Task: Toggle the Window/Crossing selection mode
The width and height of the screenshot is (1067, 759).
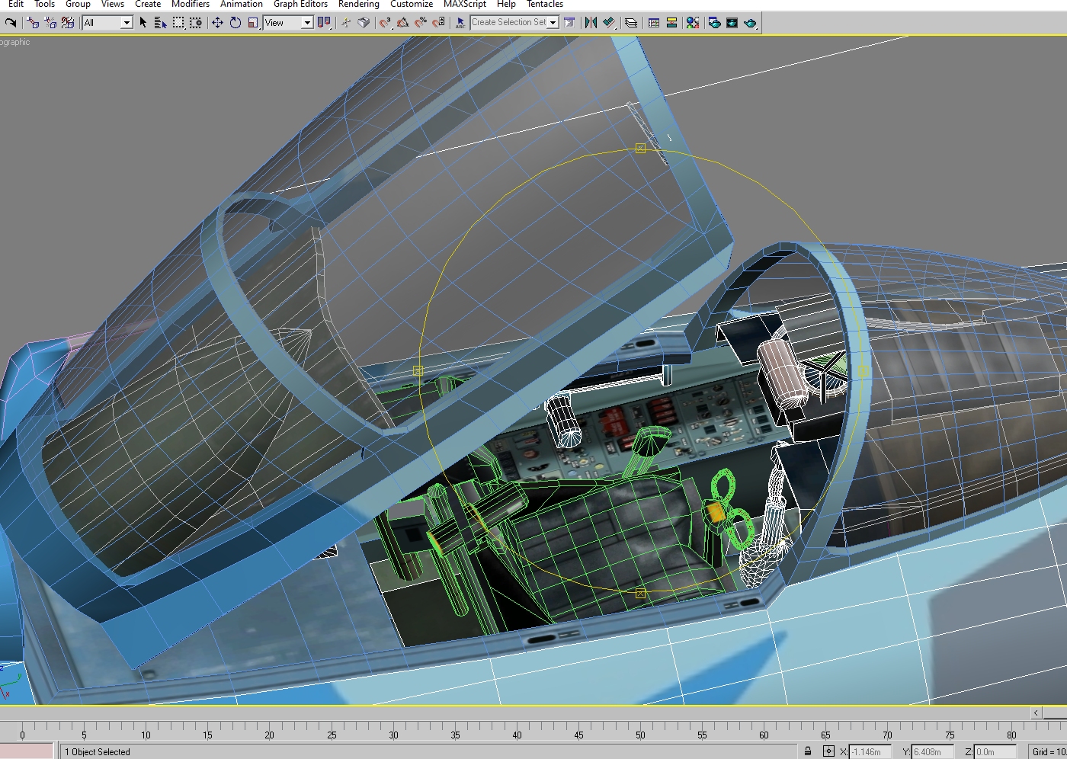Action: pyautogui.click(x=196, y=23)
